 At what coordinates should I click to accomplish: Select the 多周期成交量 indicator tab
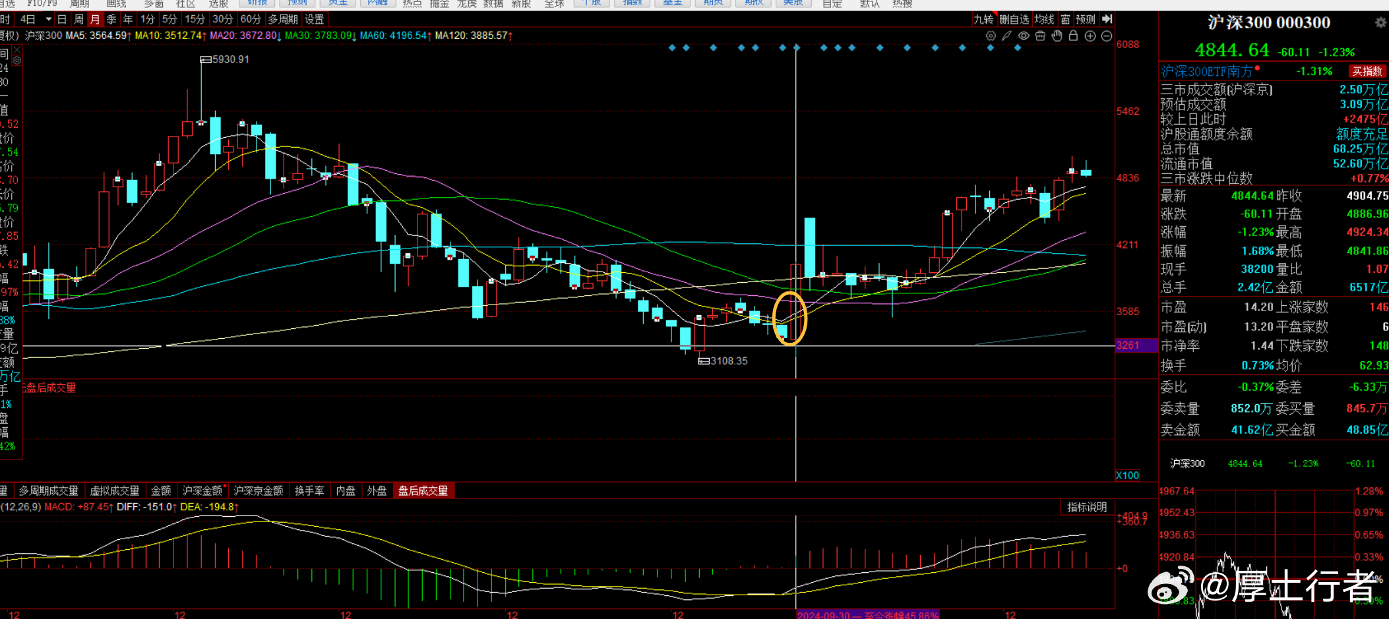click(48, 491)
